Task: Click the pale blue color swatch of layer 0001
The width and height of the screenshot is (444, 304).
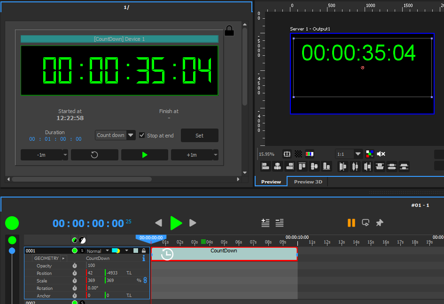Action: (136, 251)
